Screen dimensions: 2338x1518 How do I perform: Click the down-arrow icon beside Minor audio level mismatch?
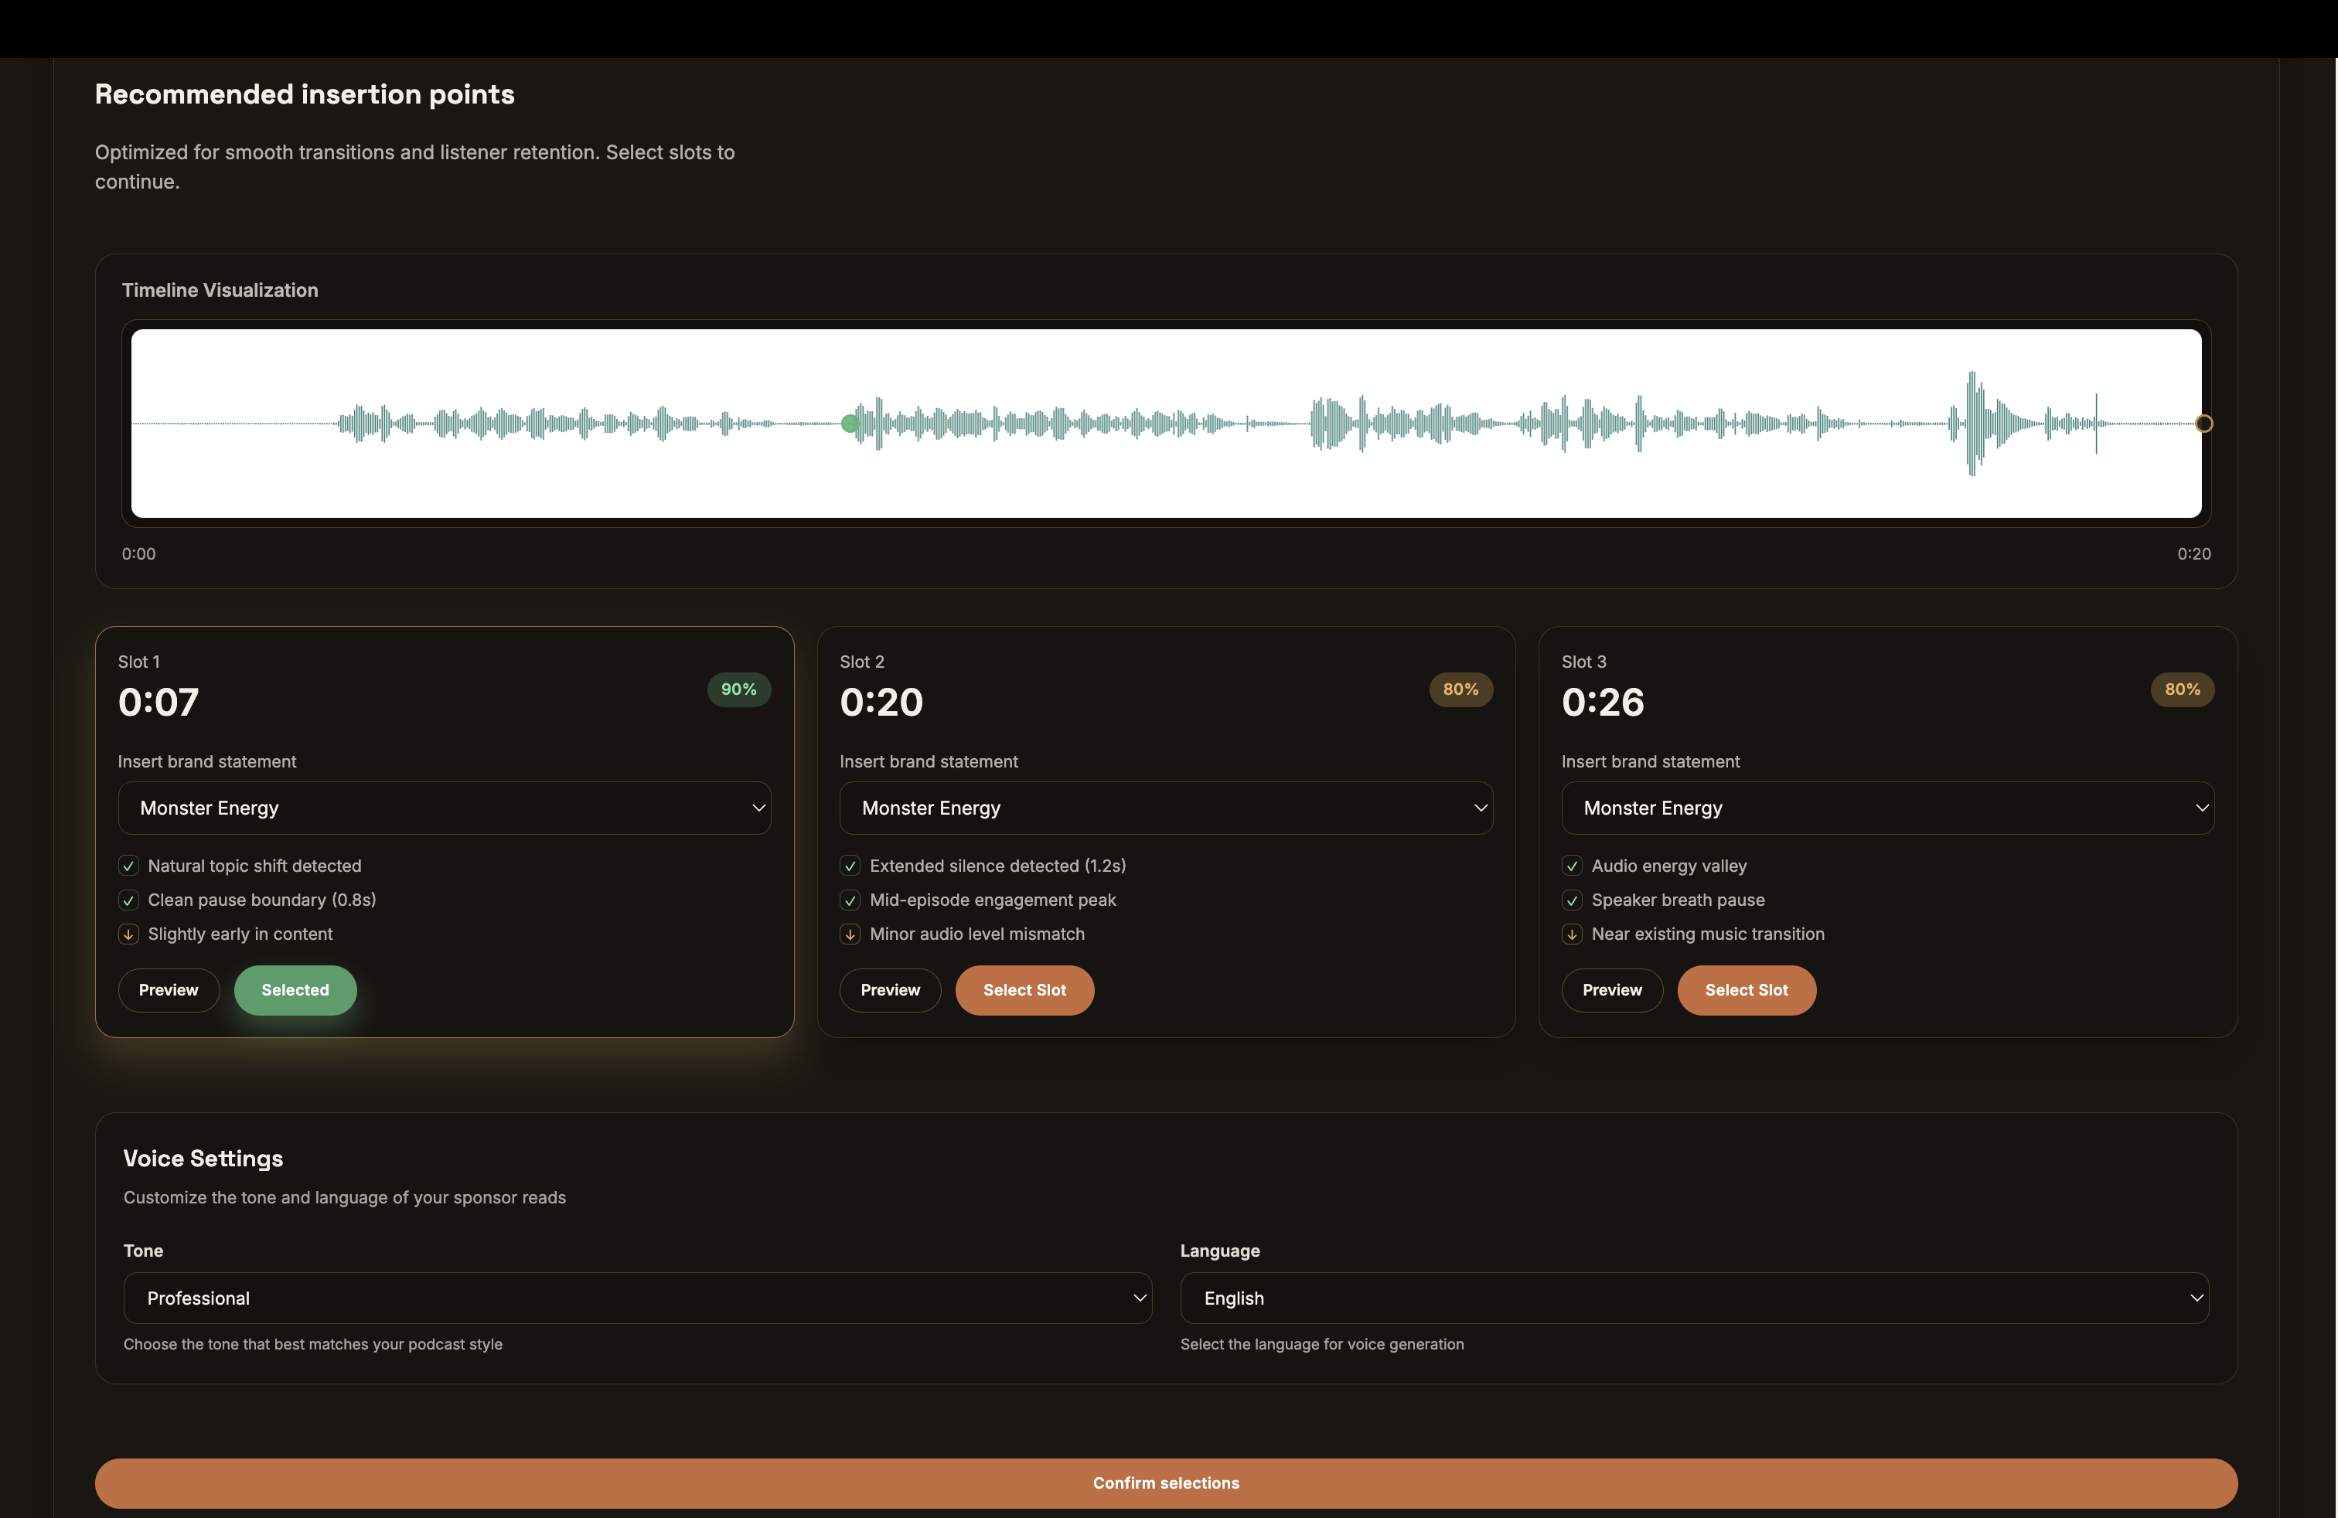click(850, 934)
